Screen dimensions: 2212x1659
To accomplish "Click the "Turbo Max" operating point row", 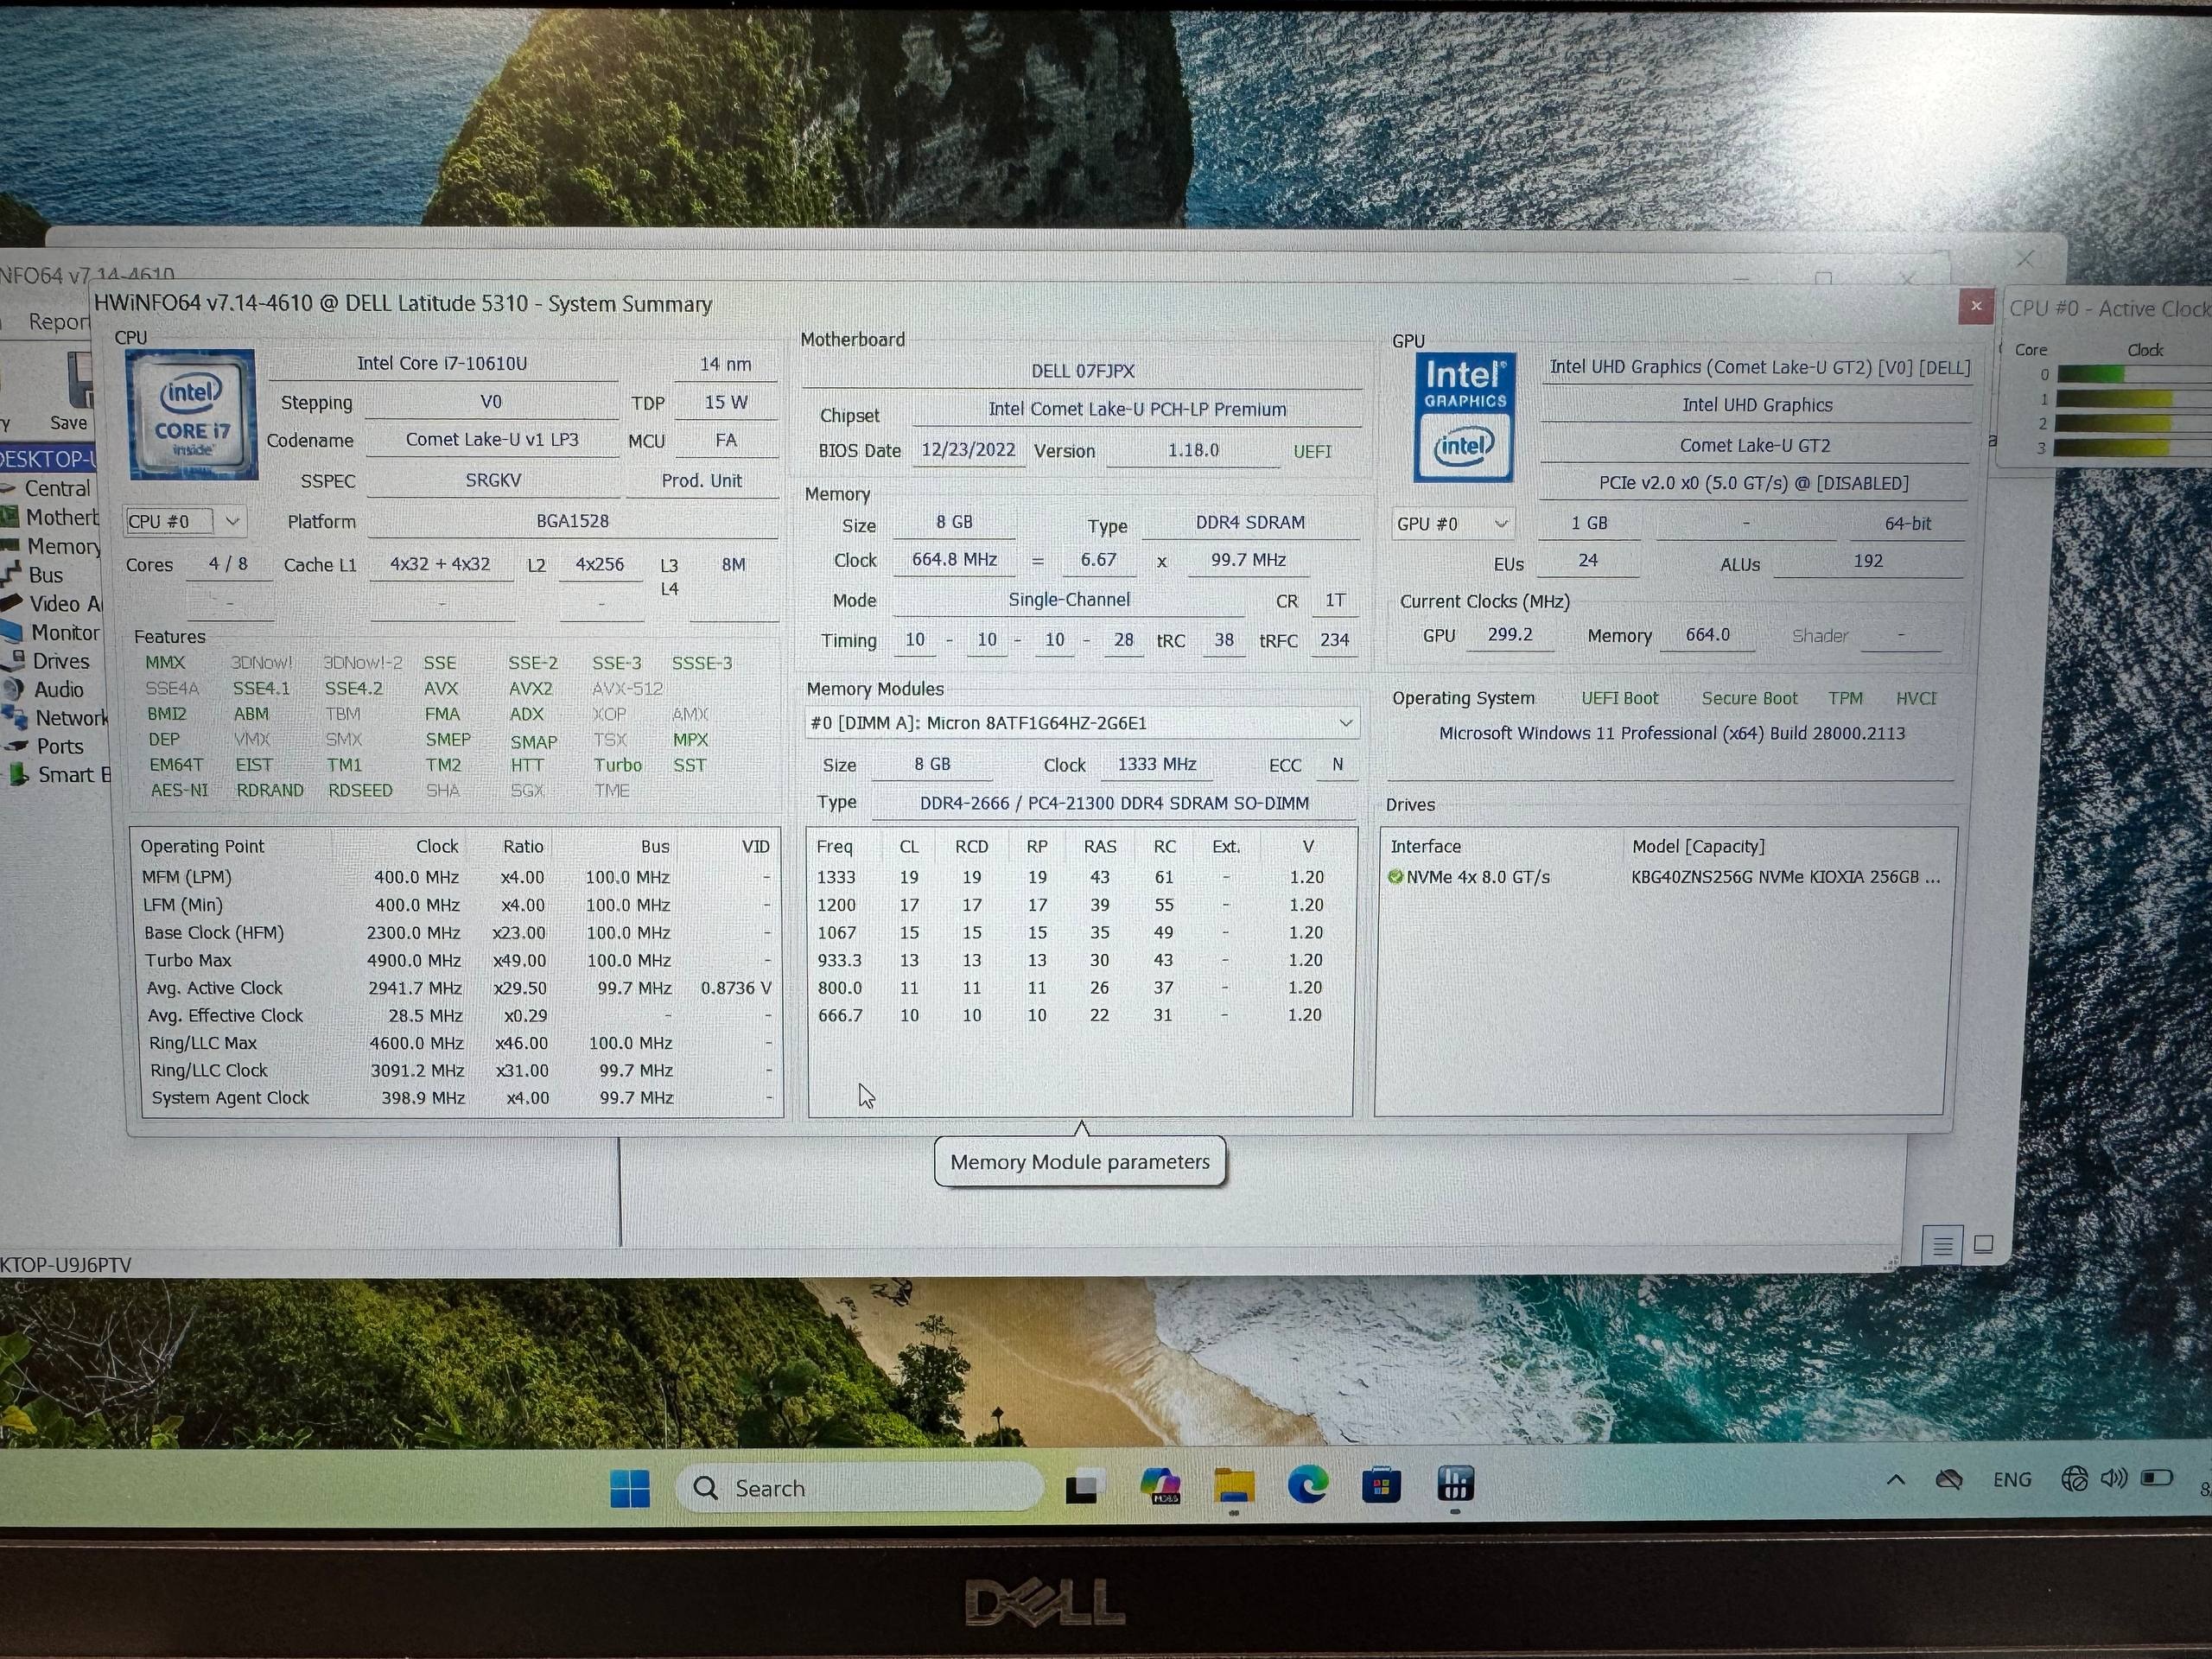I will tap(457, 961).
